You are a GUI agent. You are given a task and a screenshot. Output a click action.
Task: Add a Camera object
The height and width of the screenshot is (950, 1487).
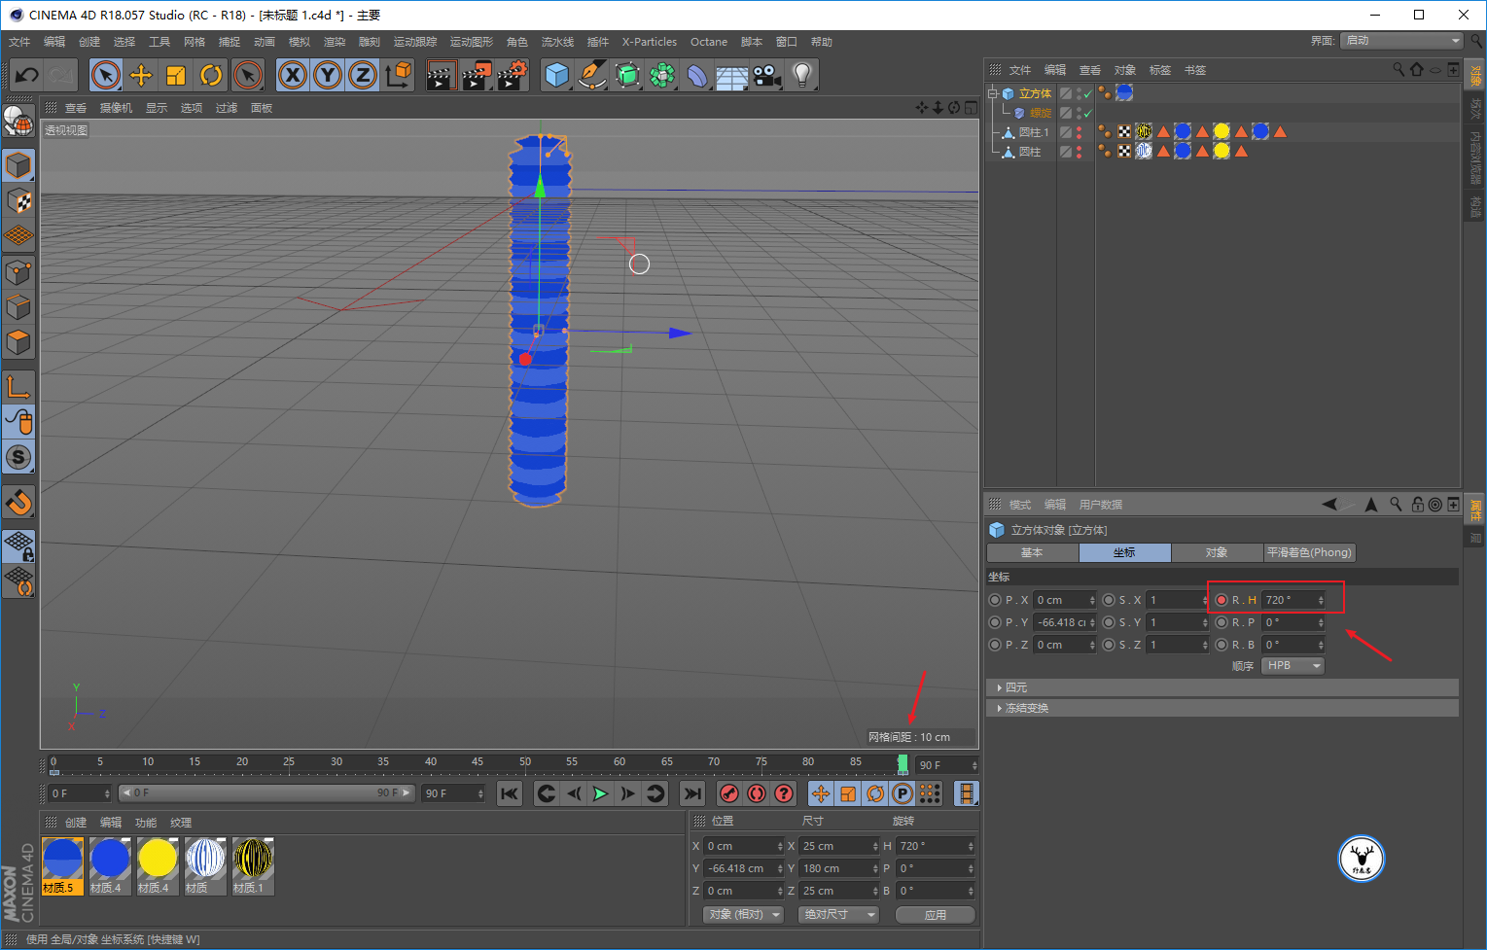(767, 75)
